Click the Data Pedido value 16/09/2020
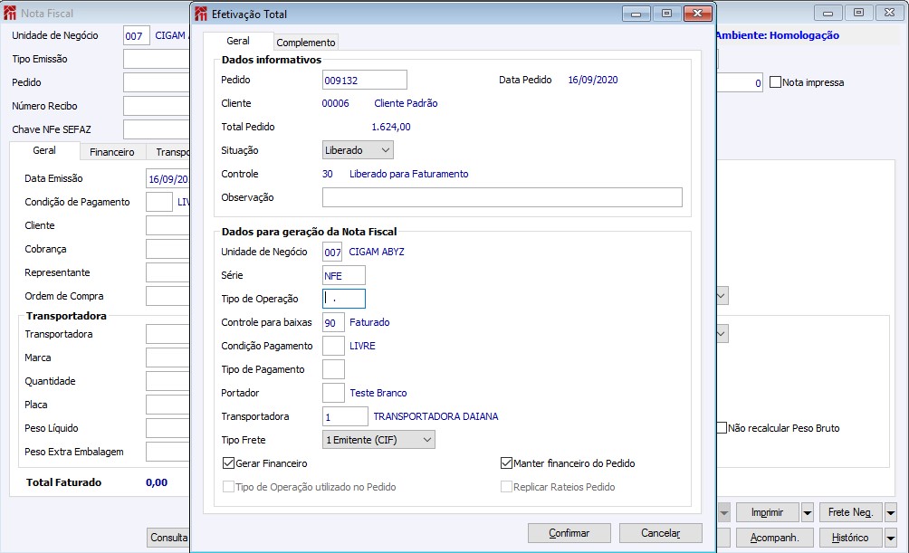909x553 pixels. pos(592,80)
